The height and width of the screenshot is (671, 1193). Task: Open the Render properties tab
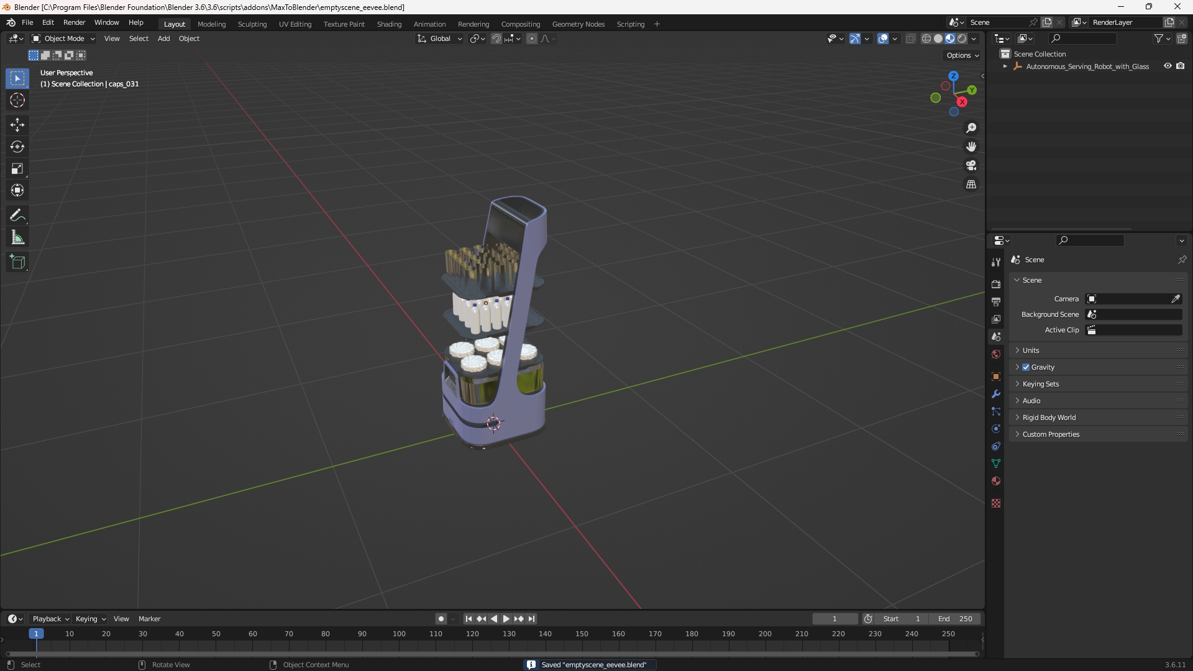pyautogui.click(x=996, y=284)
